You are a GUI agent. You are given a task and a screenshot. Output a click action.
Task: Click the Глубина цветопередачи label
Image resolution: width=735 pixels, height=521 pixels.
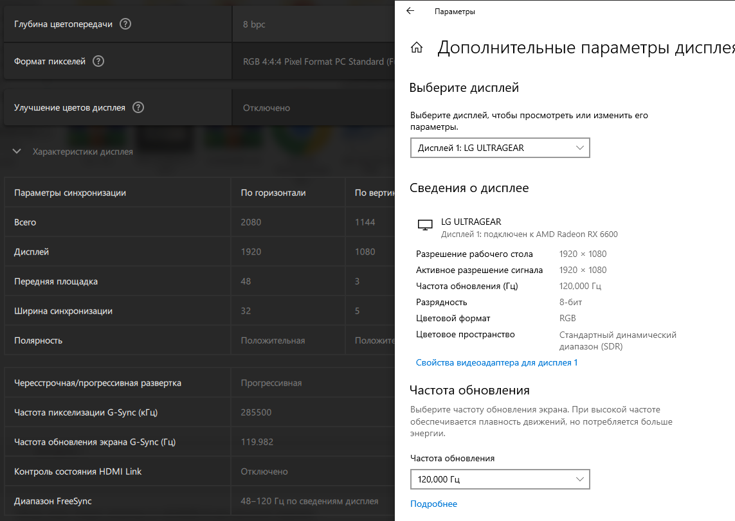[x=63, y=24]
